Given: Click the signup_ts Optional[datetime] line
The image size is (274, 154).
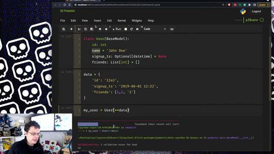Looking at the screenshot, I should coord(129,56).
